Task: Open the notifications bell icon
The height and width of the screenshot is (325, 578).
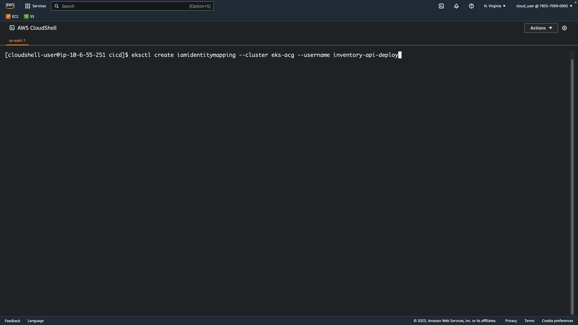Action: click(456, 6)
